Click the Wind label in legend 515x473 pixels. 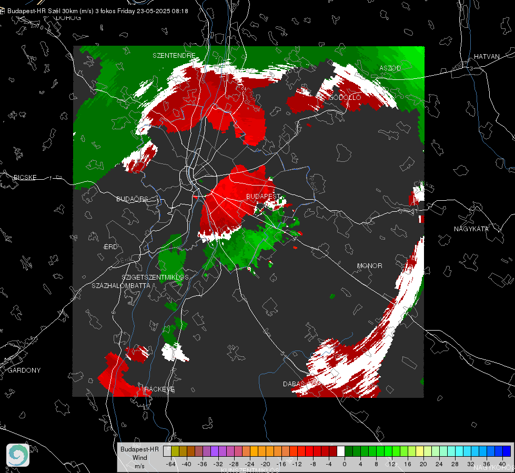click(139, 458)
